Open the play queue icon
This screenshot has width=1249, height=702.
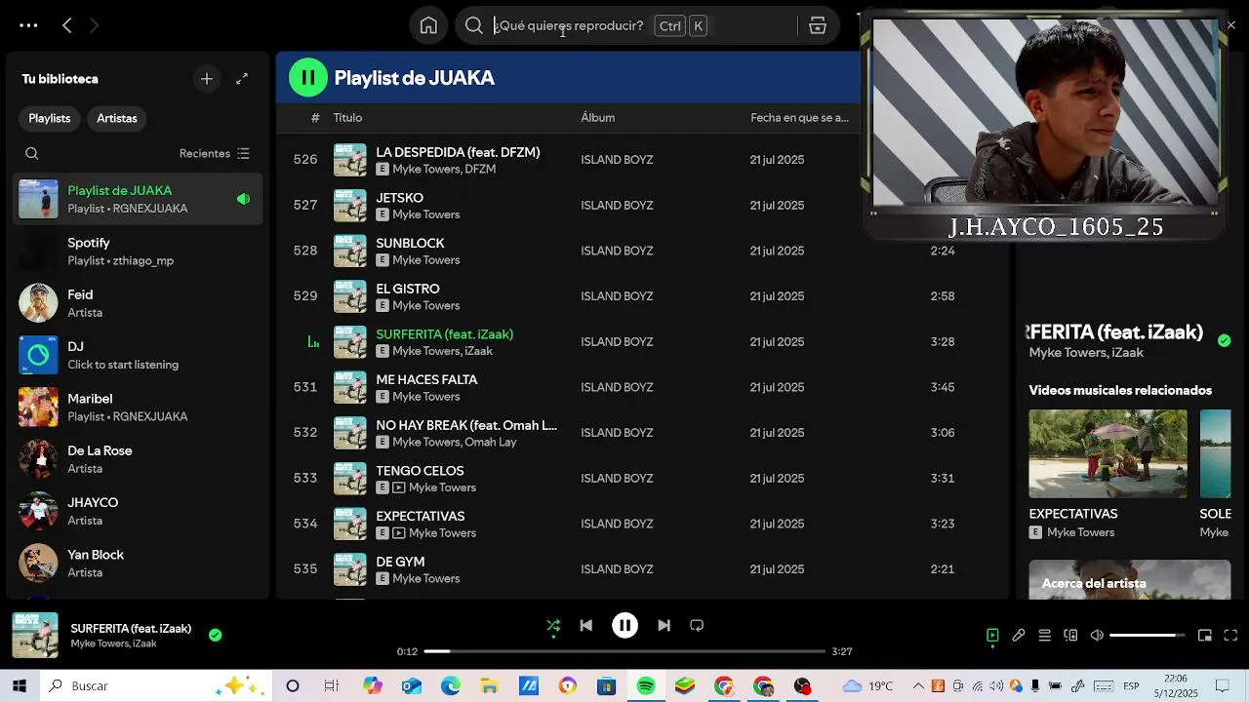point(1045,636)
